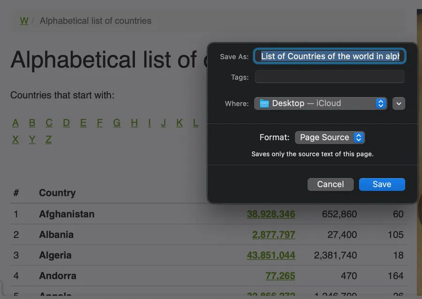Image resolution: width=422 pixels, height=299 pixels.
Task: Jump to countries starting with A
Action: (15, 123)
